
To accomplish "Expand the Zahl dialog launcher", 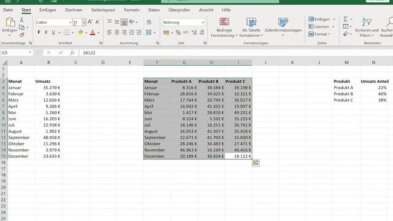I will pyautogui.click(x=204, y=43).
